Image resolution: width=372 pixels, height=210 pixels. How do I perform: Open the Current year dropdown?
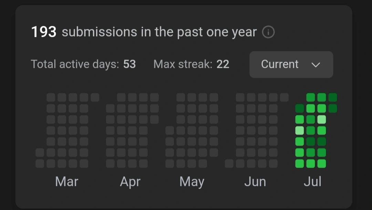point(291,64)
